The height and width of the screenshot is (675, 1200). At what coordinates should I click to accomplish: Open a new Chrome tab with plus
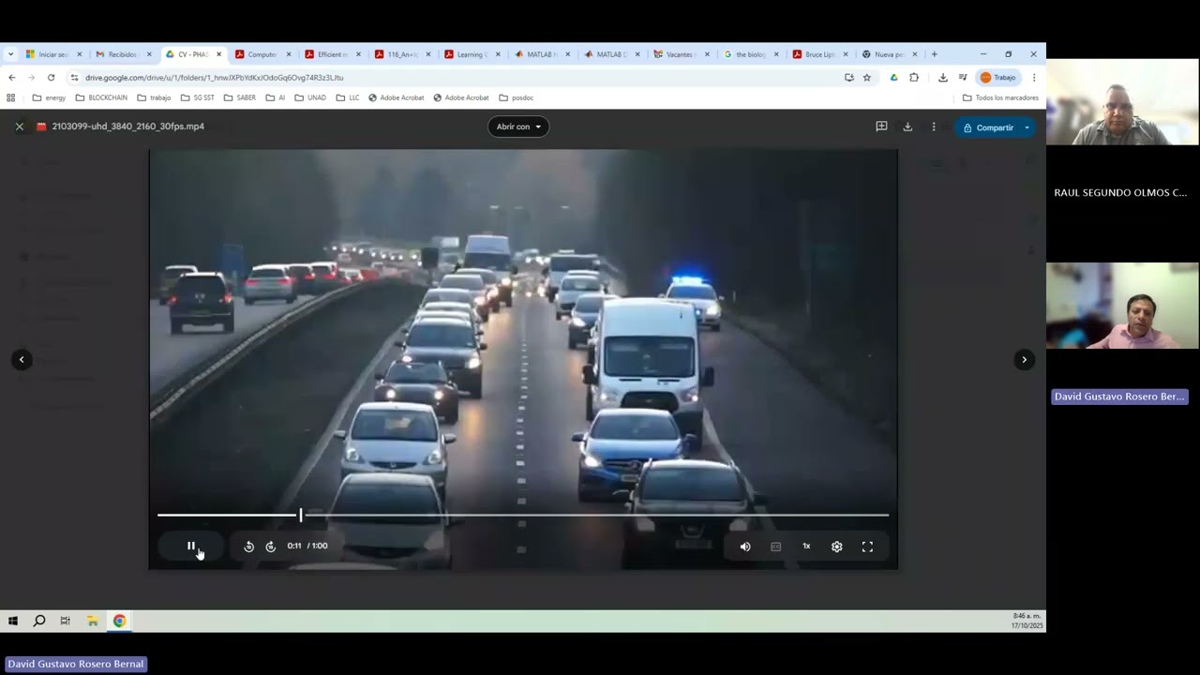coord(935,54)
